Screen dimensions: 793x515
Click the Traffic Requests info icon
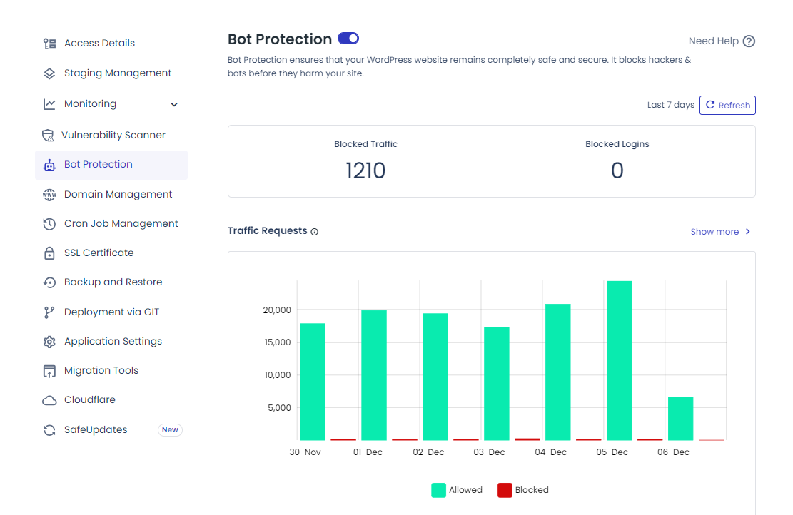pos(315,231)
